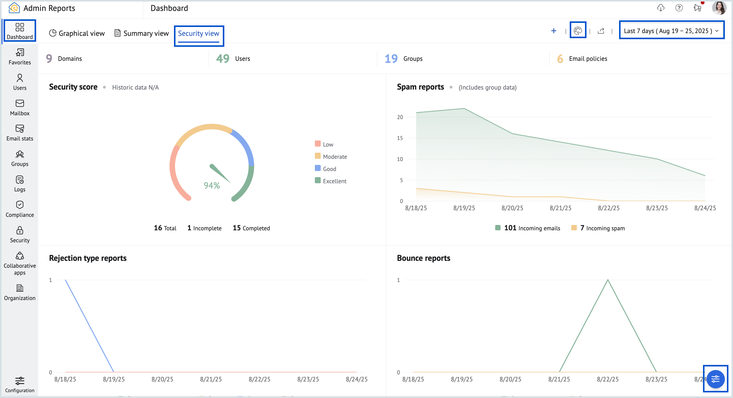This screenshot has height=398, width=733.
Task: Select the Security sidebar icon
Action: tap(19, 234)
